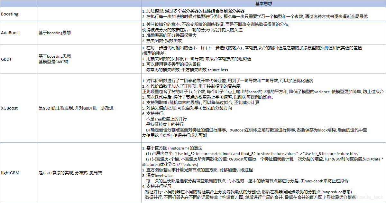Select the "AdaBoost" row name cell
The image size is (386, 203).
click(x=19, y=33)
